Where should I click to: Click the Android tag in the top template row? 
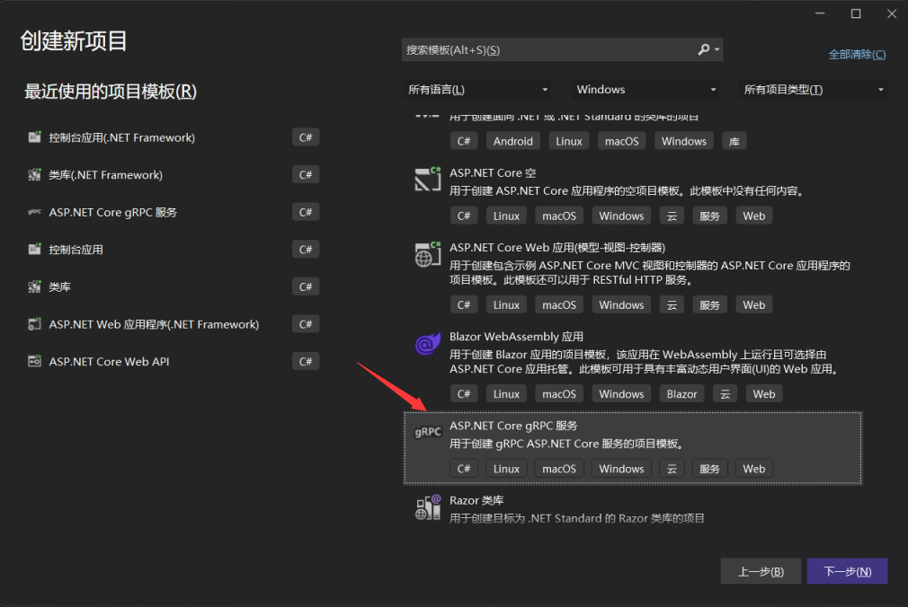tap(513, 141)
